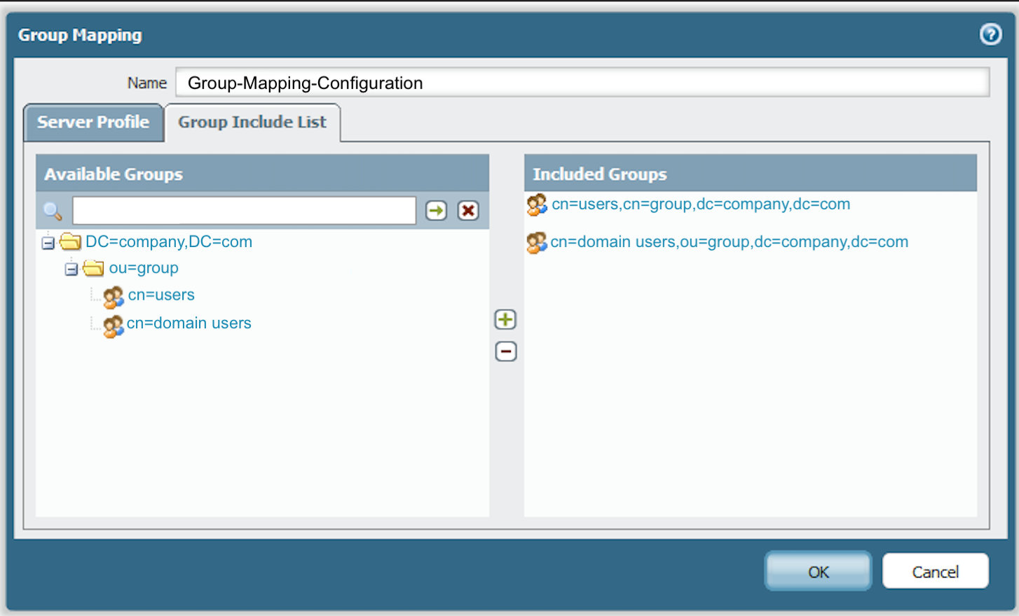Select cn=domain users,ou=group entry in Included Groups
This screenshot has width=1019, height=616.
[729, 241]
